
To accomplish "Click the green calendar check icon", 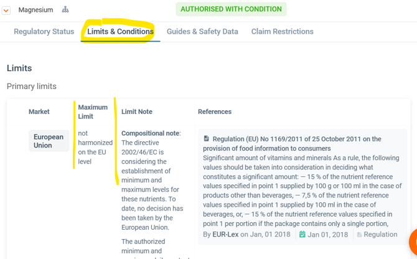I will [x=302, y=235].
